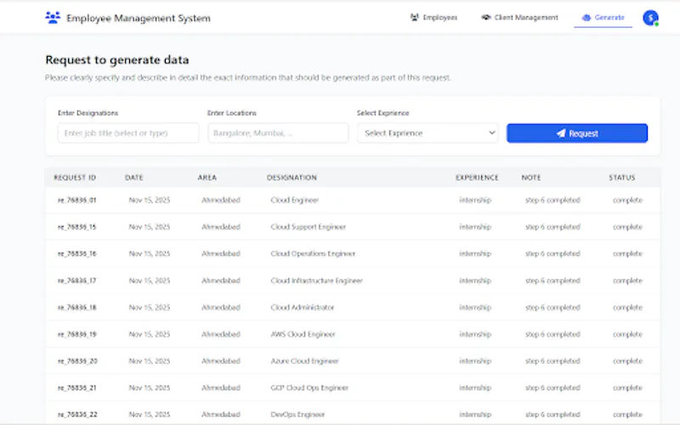Click the DevOps Engineer designation cell
This screenshot has width=680, height=425.
coord(298,415)
